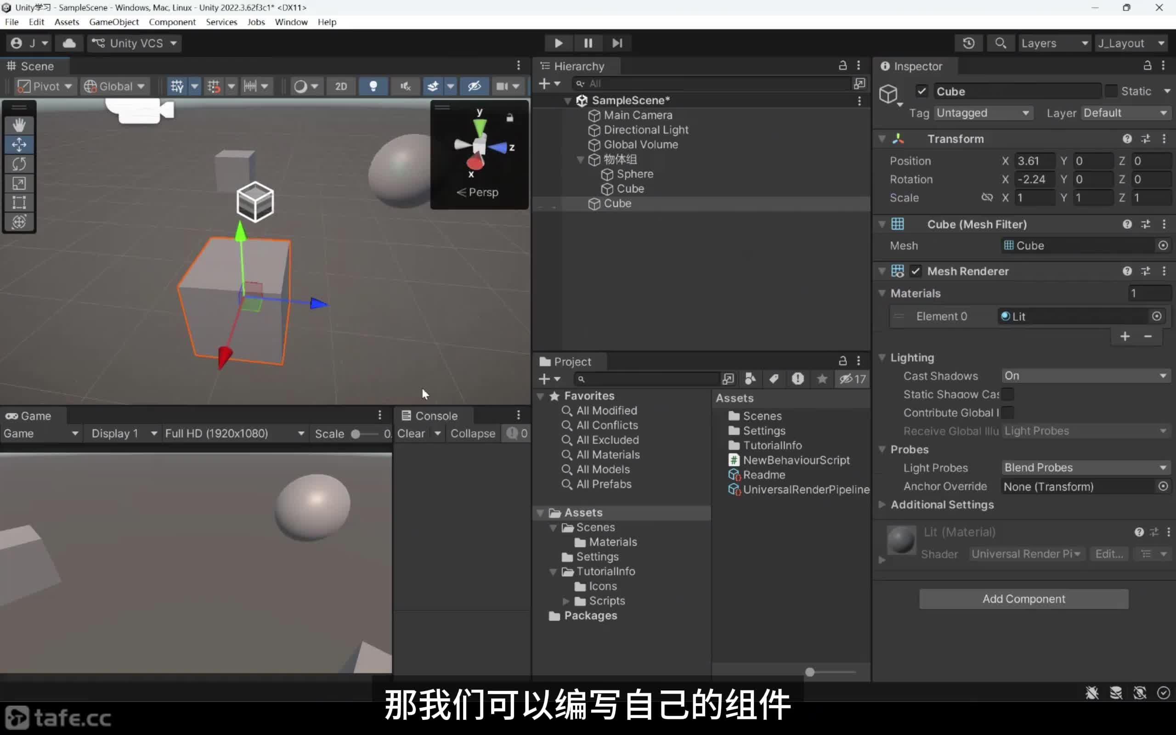Expand Additional Settings section
This screenshot has height=735, width=1176.
[882, 504]
